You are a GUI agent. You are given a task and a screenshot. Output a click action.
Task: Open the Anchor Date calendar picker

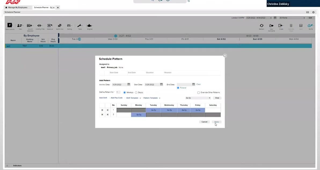coord(129,84)
